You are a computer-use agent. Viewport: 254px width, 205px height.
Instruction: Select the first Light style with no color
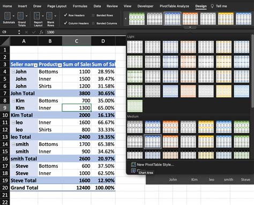coord(135,47)
